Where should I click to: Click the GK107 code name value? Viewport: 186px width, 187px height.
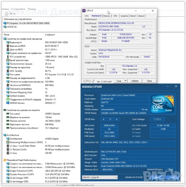click(48, 53)
